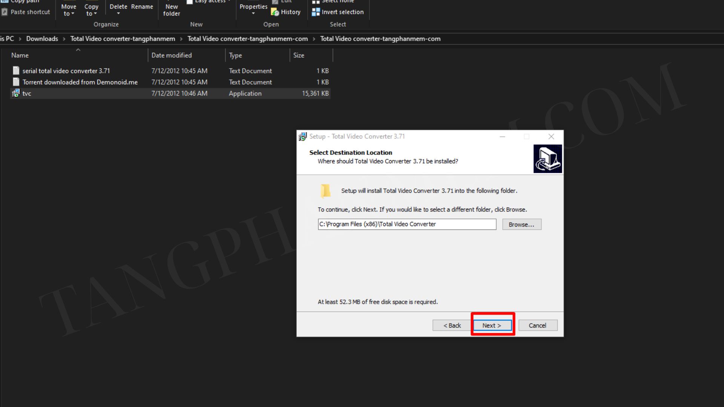Click Rename in the ribbon
The image size is (724, 407).
[142, 7]
